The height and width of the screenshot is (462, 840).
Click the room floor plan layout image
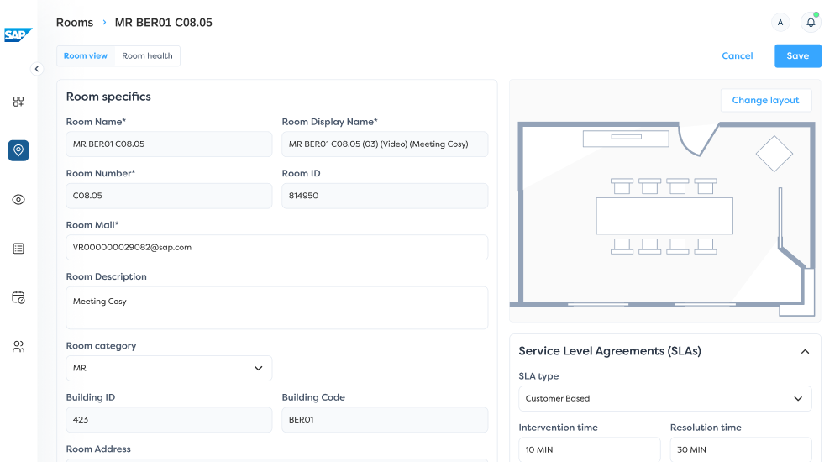tap(664, 218)
